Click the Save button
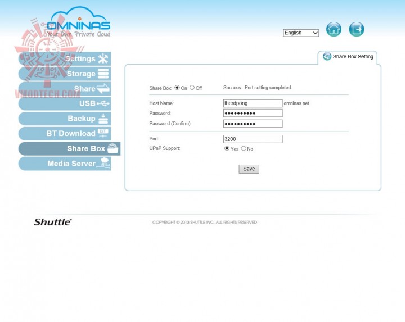Image resolution: width=405 pixels, height=322 pixels. pos(249,169)
